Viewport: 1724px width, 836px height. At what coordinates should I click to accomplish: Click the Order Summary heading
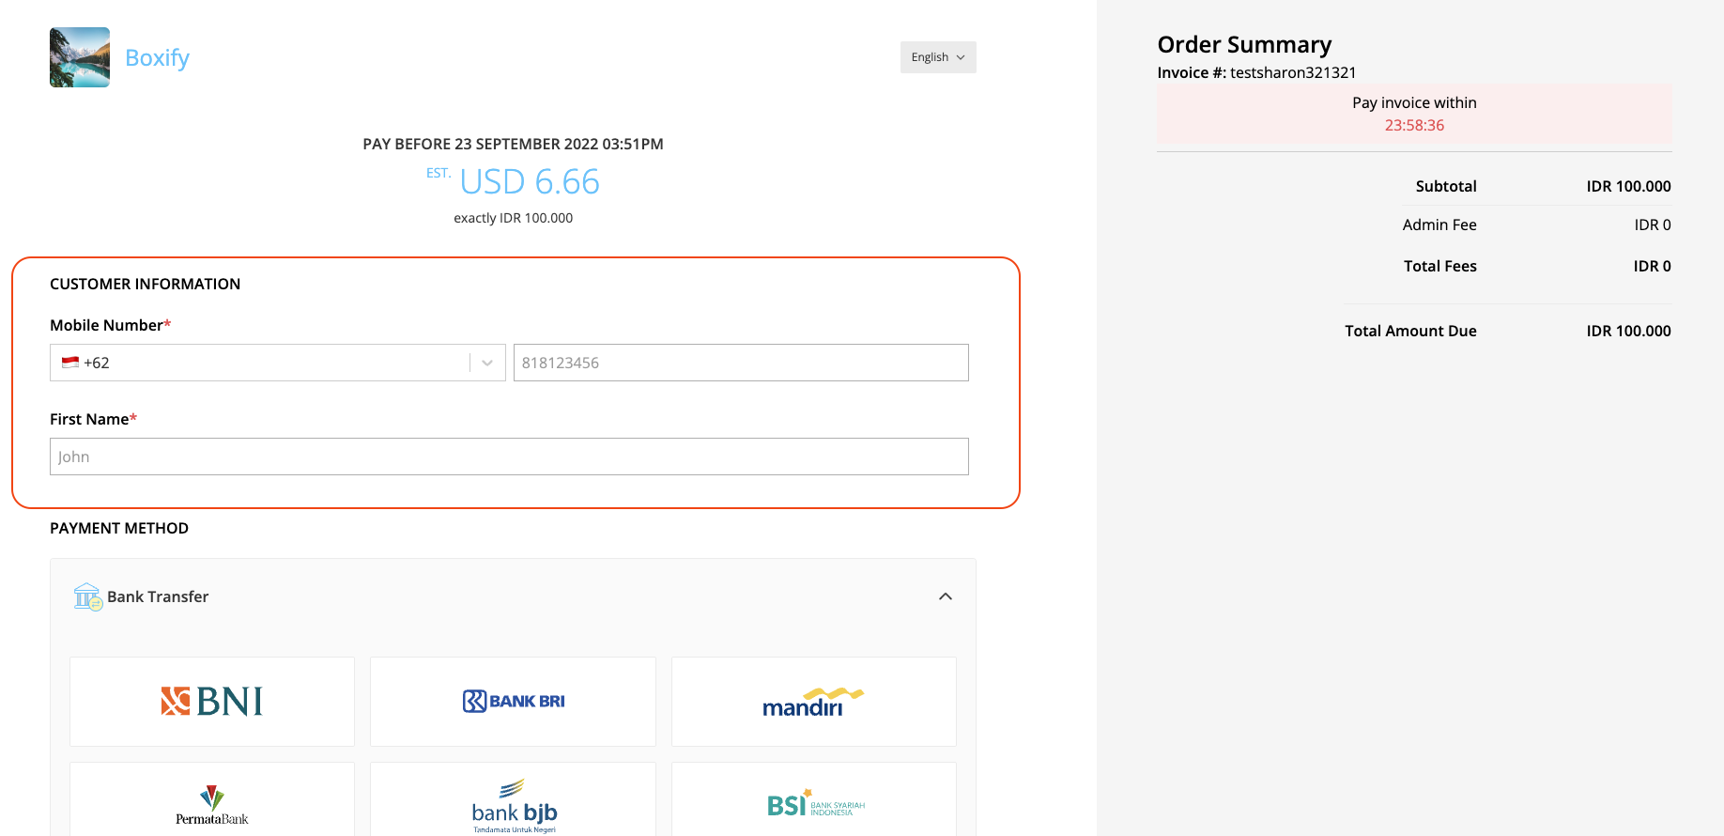tap(1244, 44)
